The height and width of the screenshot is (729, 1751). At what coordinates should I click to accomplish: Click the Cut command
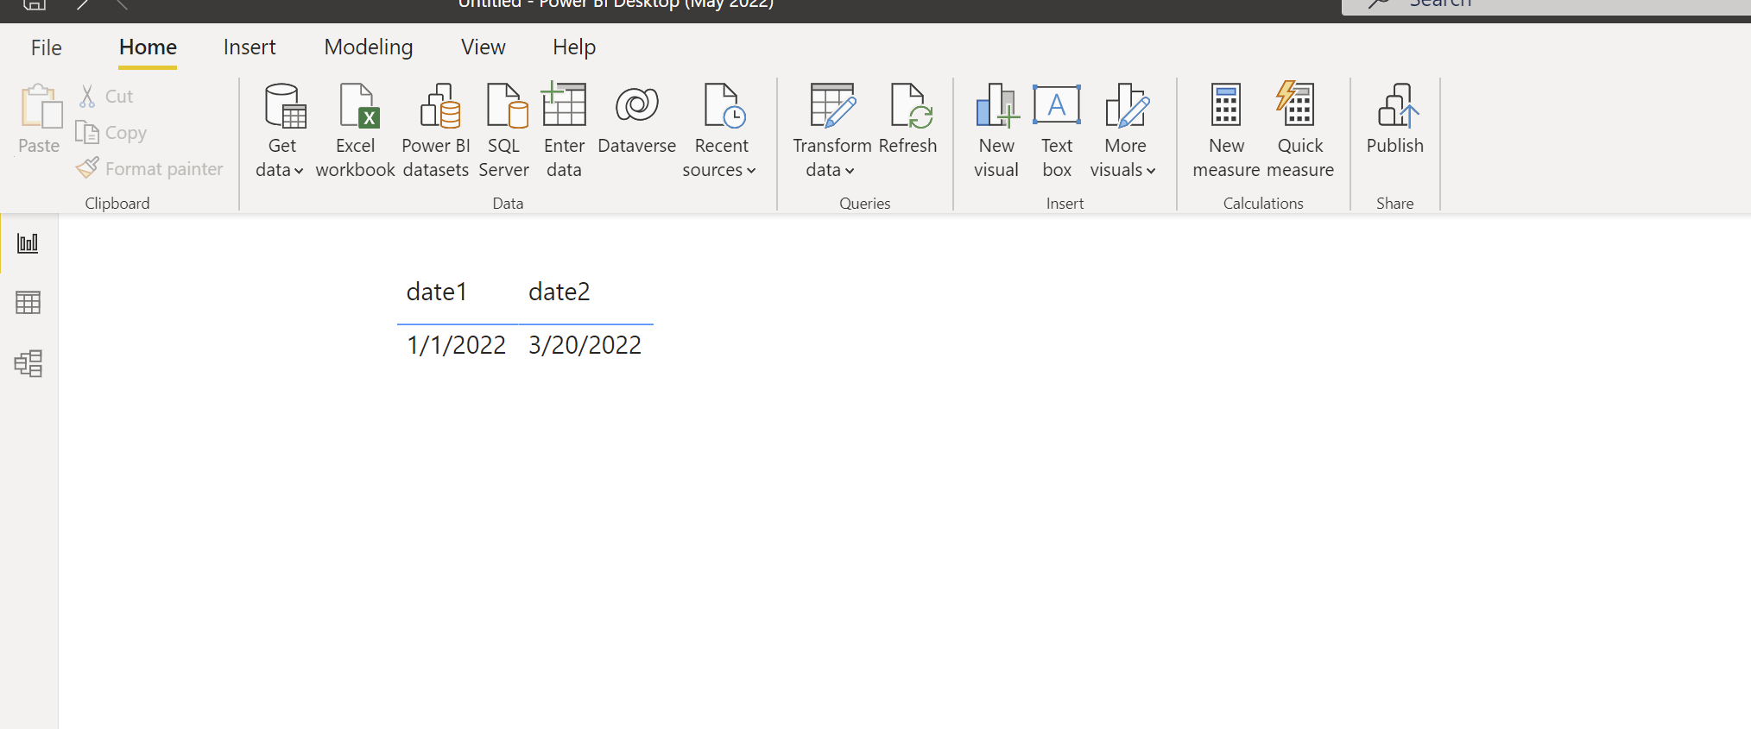[x=106, y=96]
